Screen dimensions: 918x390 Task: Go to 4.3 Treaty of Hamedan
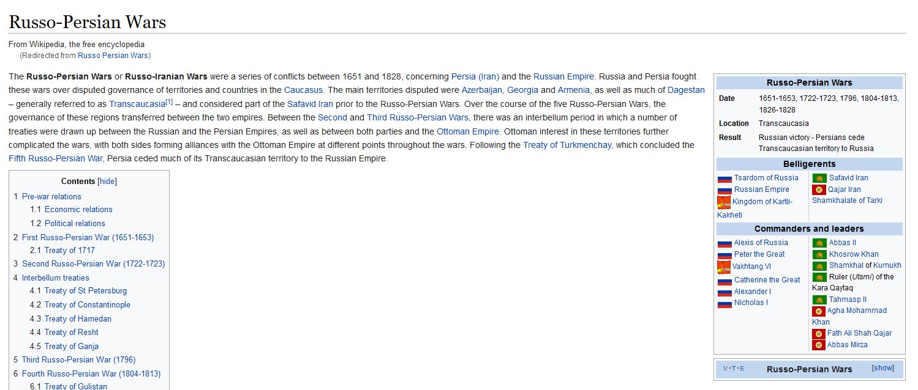(x=77, y=319)
